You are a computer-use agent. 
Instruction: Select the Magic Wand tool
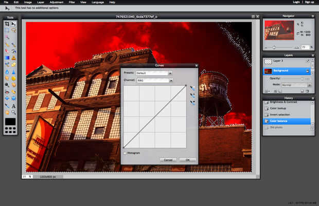(x=7, y=37)
